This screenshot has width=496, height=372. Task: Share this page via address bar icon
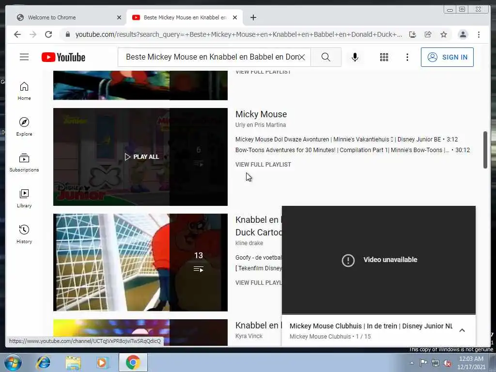coord(428,34)
